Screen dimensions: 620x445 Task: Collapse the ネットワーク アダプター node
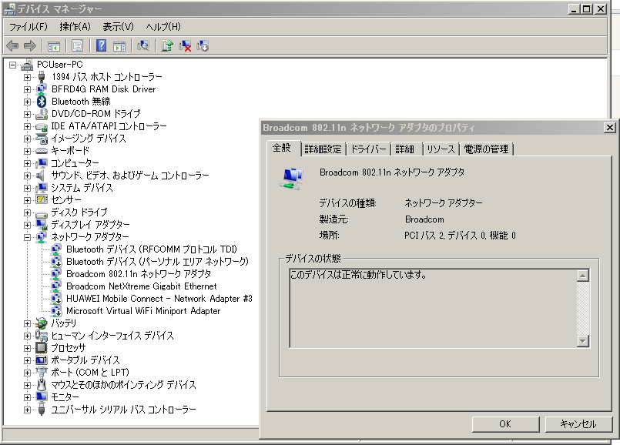point(27,237)
